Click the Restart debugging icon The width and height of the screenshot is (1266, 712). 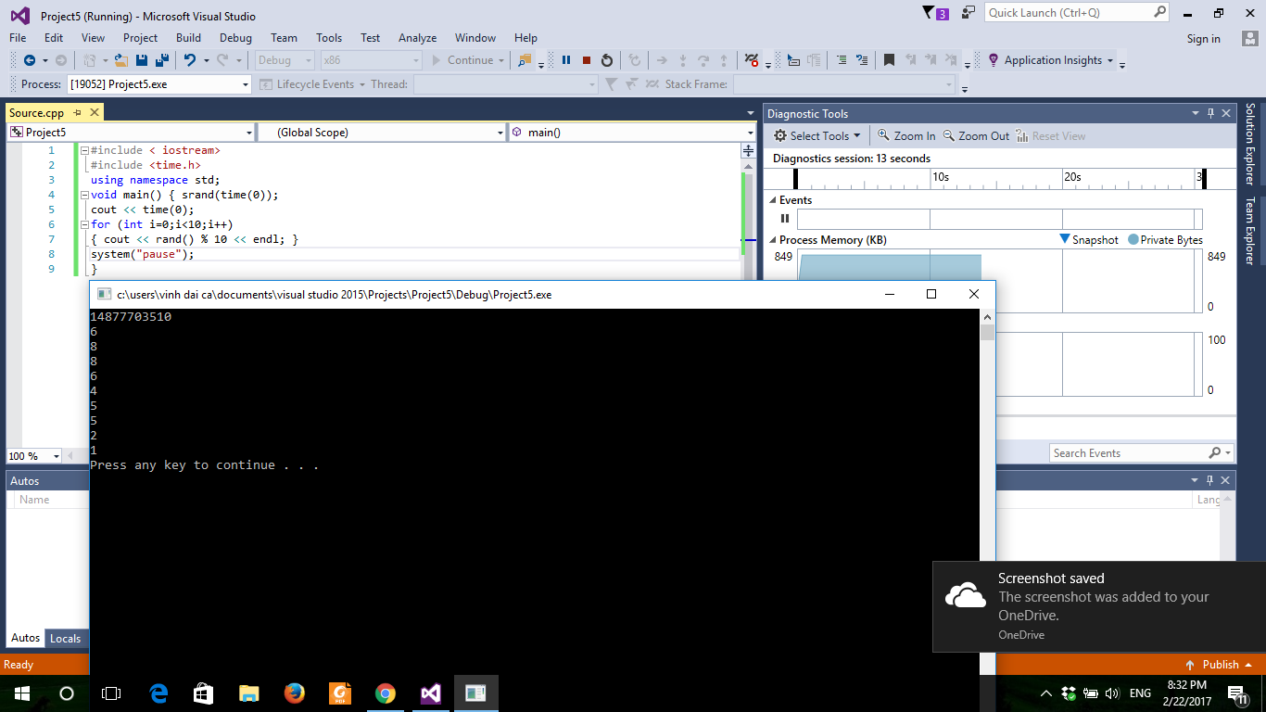(607, 60)
